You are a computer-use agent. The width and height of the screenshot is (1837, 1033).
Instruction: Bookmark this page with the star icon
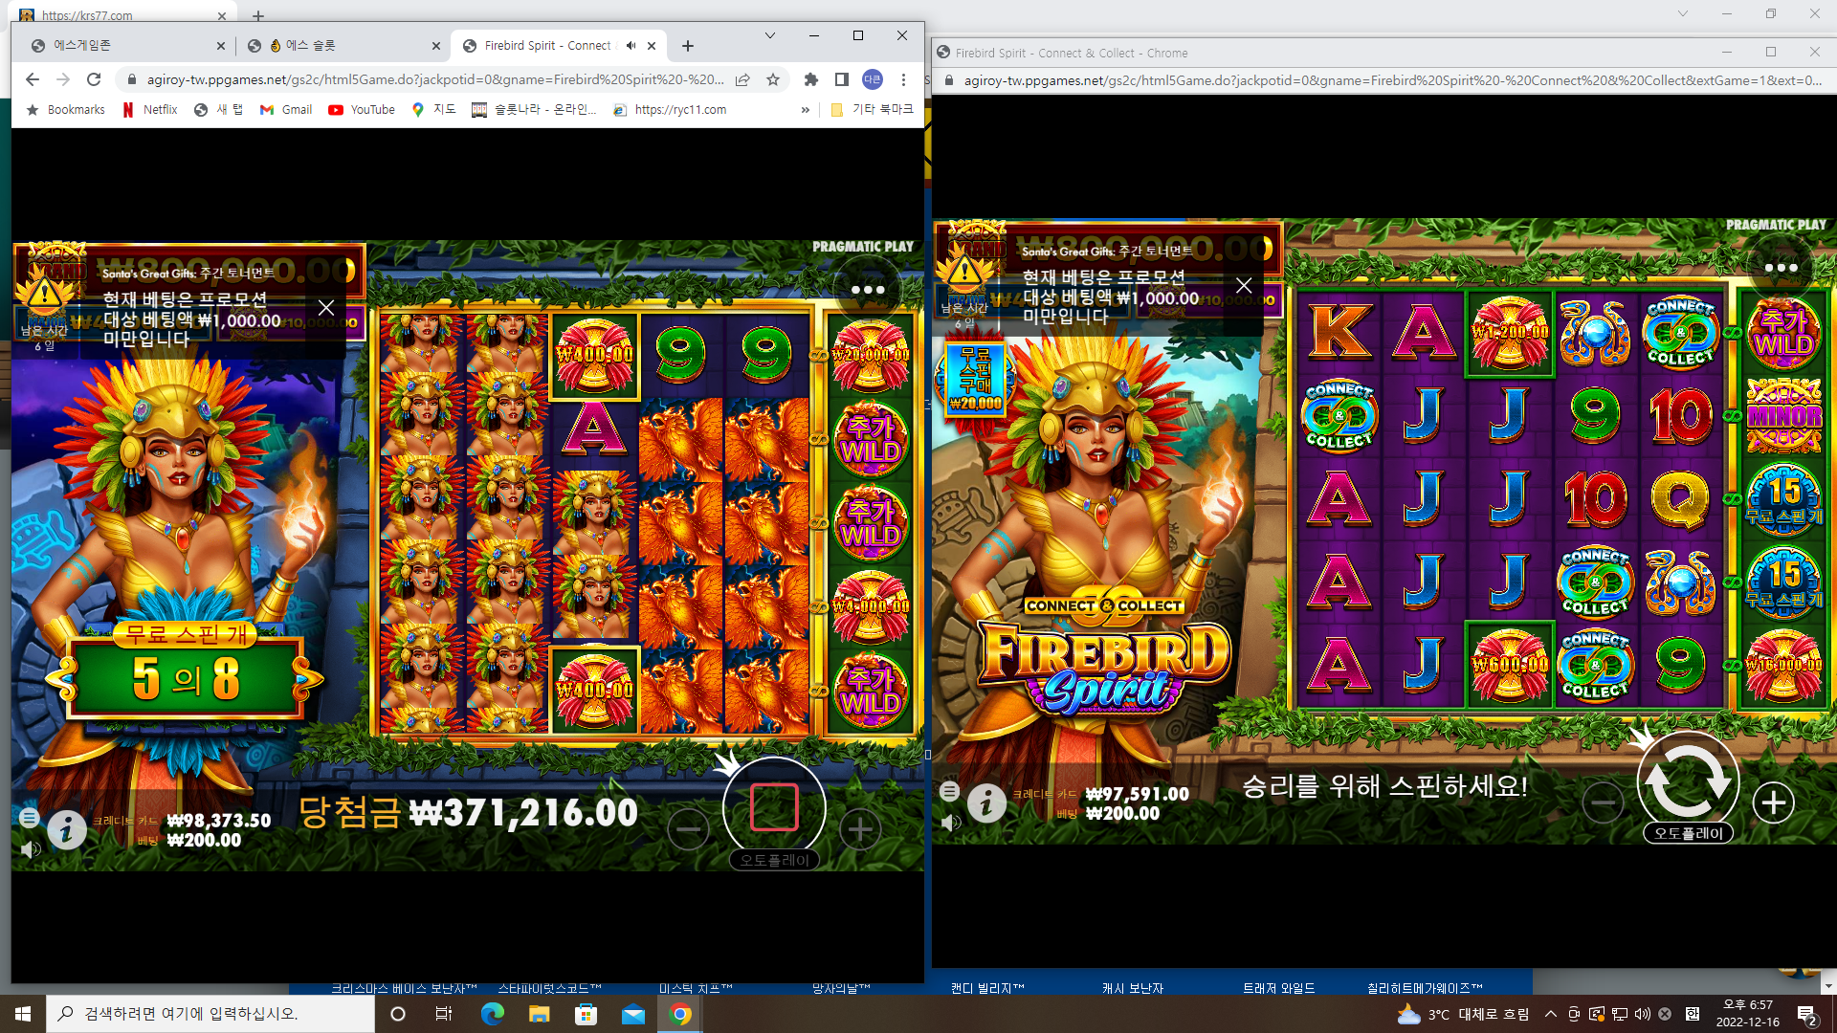pyautogui.click(x=773, y=79)
